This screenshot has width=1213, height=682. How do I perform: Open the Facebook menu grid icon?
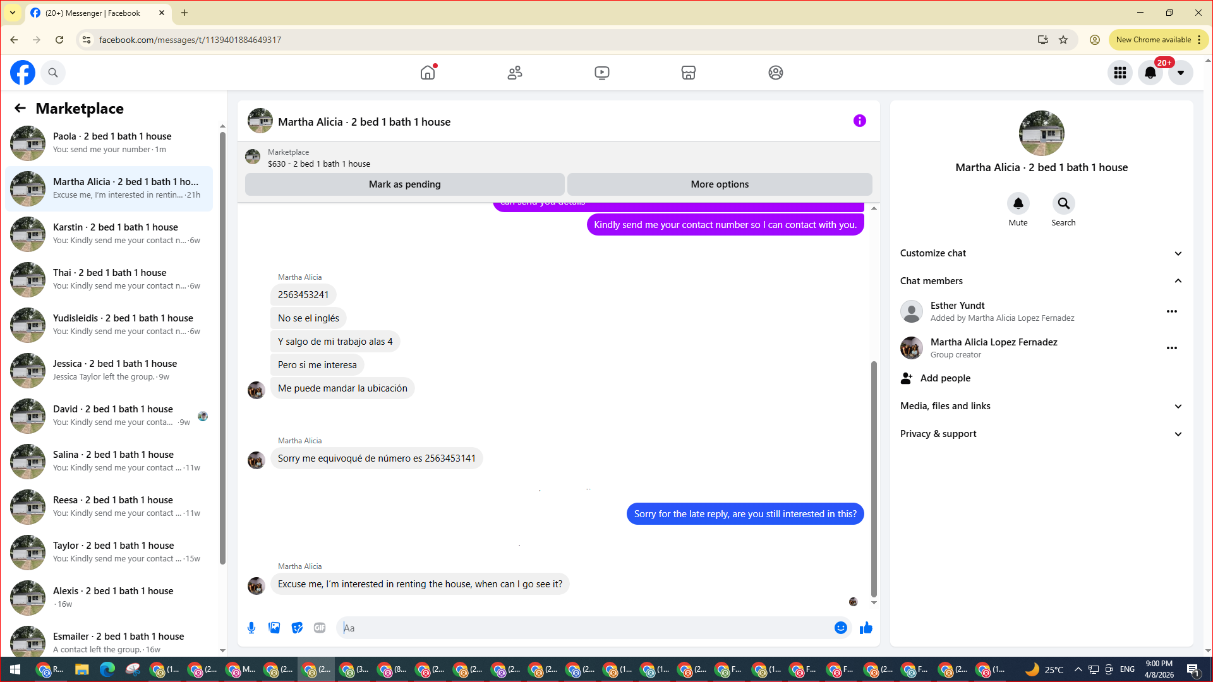pos(1119,73)
